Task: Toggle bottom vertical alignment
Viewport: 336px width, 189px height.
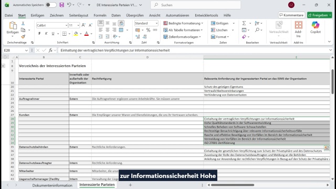Action: pos(114,23)
